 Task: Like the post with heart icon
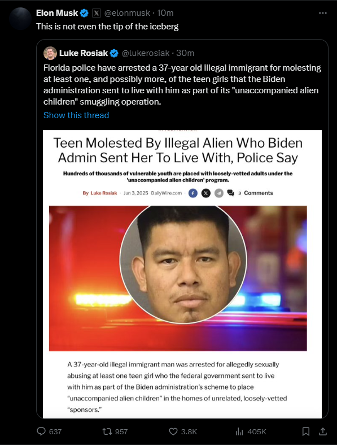point(173,431)
